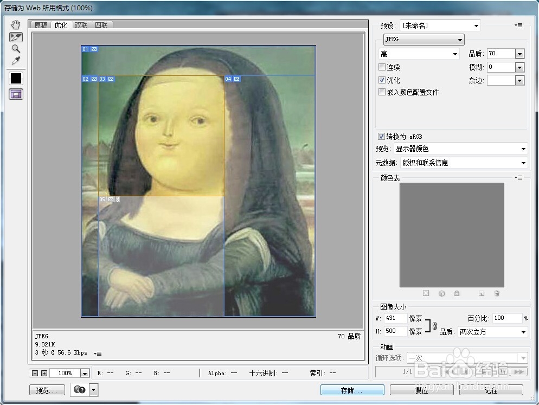
Task: Toggle the 优化 optimized checkbox
Action: pyautogui.click(x=382, y=80)
